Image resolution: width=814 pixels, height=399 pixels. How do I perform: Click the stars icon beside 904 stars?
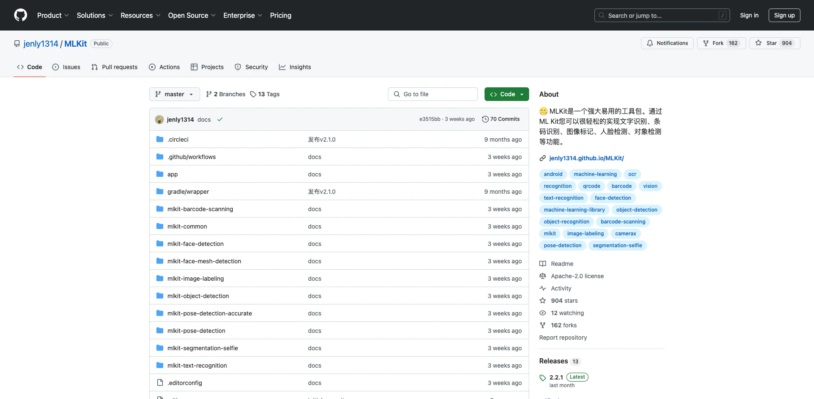tap(543, 301)
